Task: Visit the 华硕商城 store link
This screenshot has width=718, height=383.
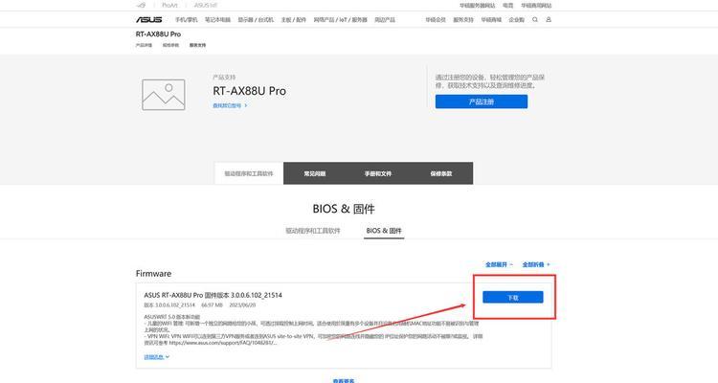Action: 491,20
